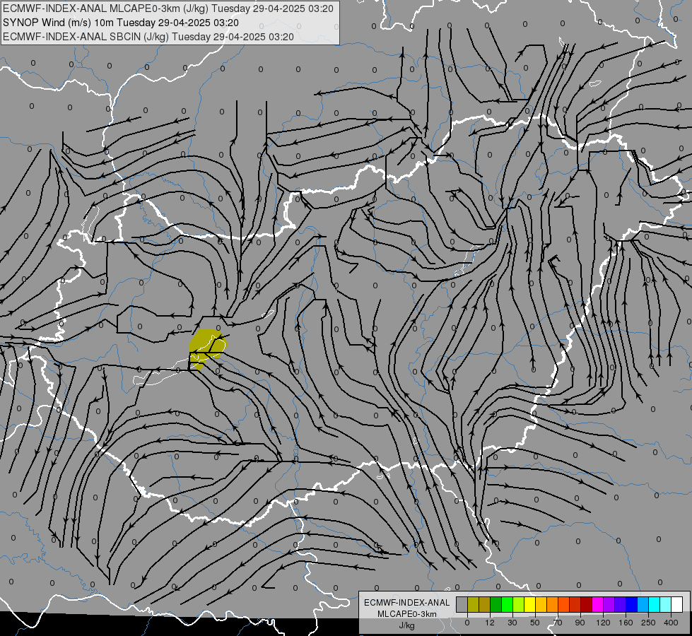Select the pure blue legend swatch
The image size is (692, 636).
click(x=631, y=604)
